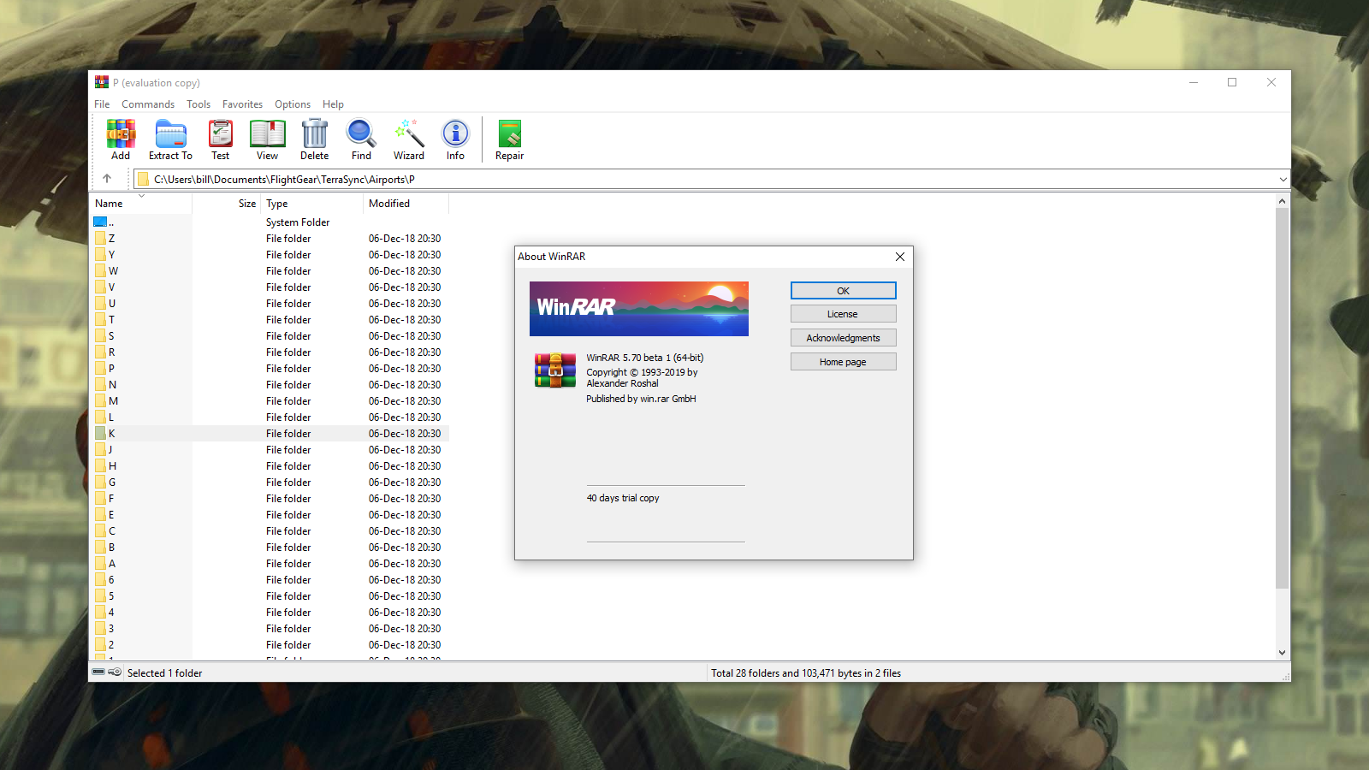Viewport: 1369px width, 770px height.
Task: Sort by Modified column header
Action: pyautogui.click(x=406, y=204)
